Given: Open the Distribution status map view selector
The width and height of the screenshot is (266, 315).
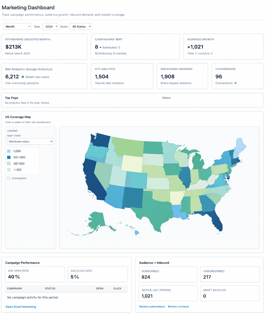Looking at the screenshot, I should [30, 141].
